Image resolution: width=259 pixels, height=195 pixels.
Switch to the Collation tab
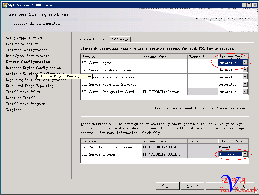coord(120,40)
